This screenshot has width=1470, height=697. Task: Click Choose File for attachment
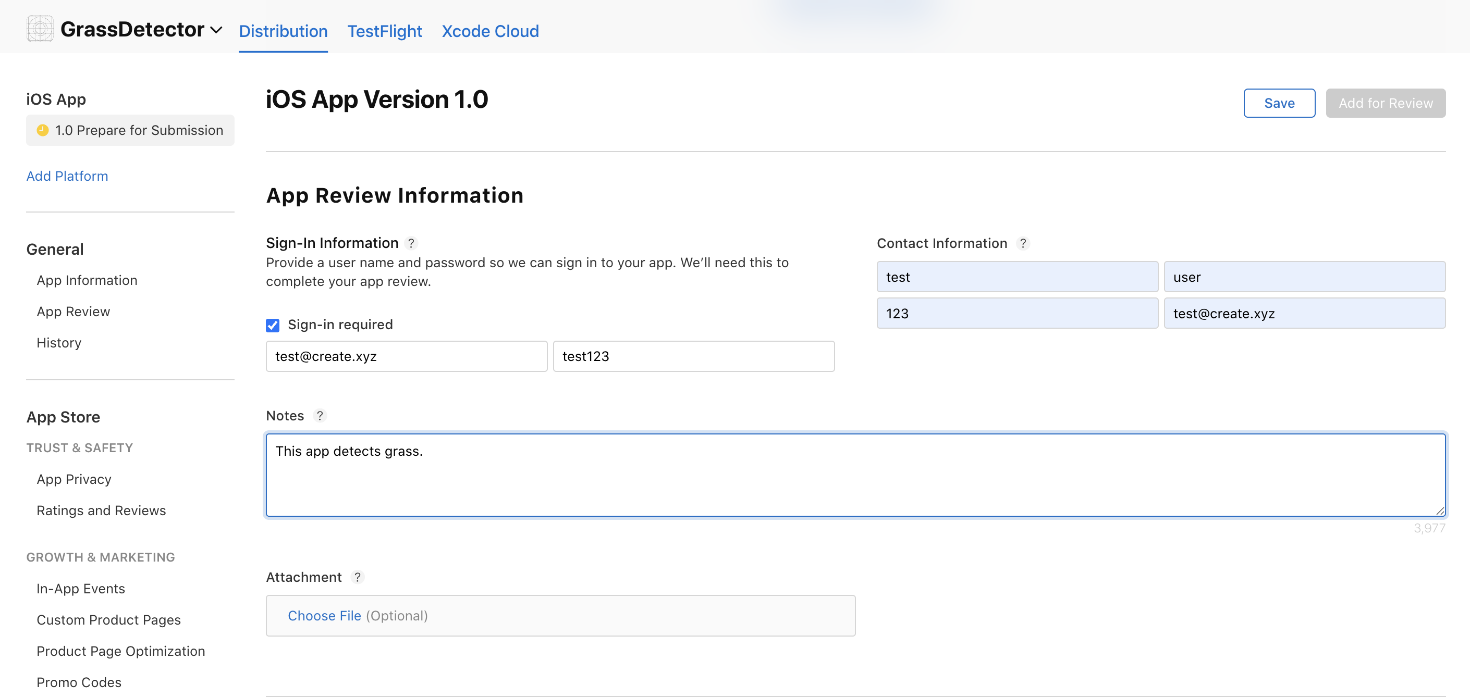324,616
